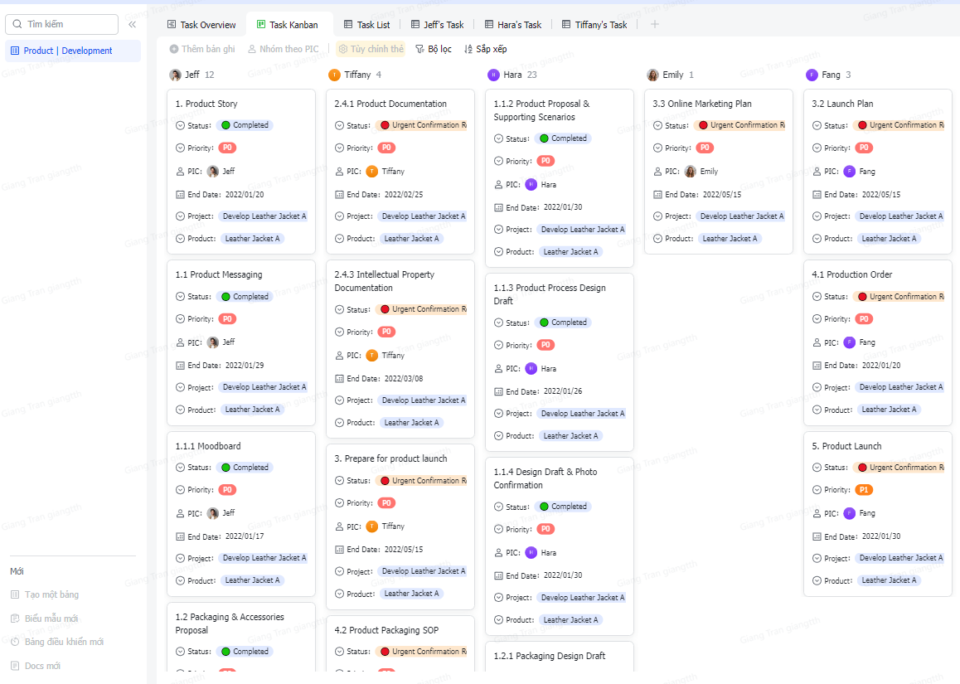This screenshot has width=960, height=684.
Task: Click calendar icon on 1. Product Story card
Action: [180, 195]
